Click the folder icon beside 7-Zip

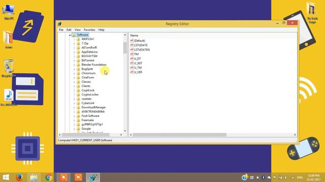78,43
